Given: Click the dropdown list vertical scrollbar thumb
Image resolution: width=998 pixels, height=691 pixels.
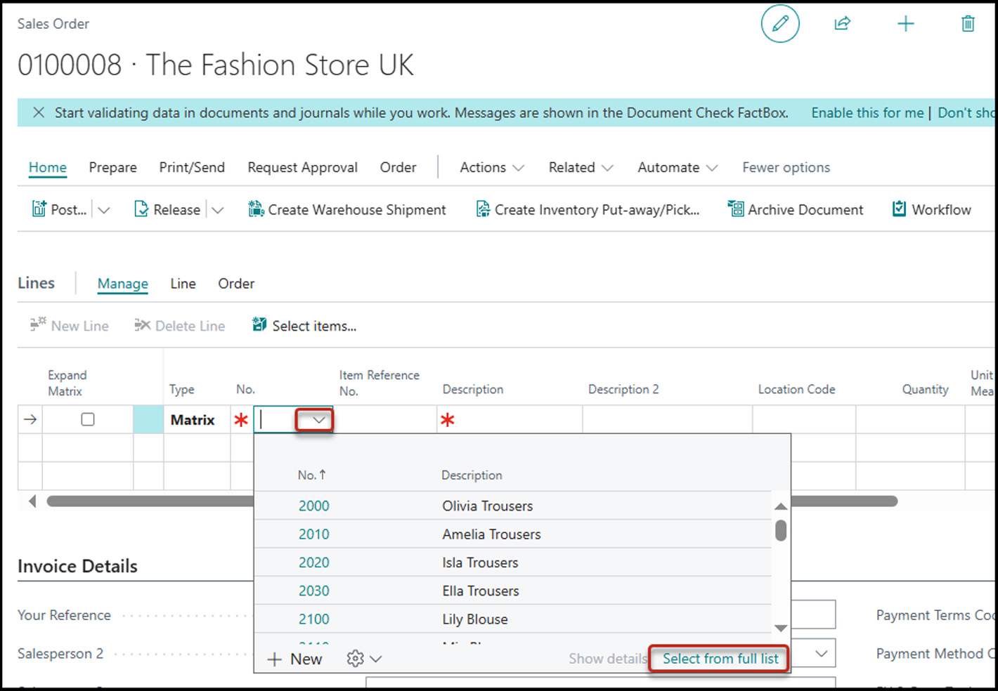Looking at the screenshot, I should tap(780, 530).
